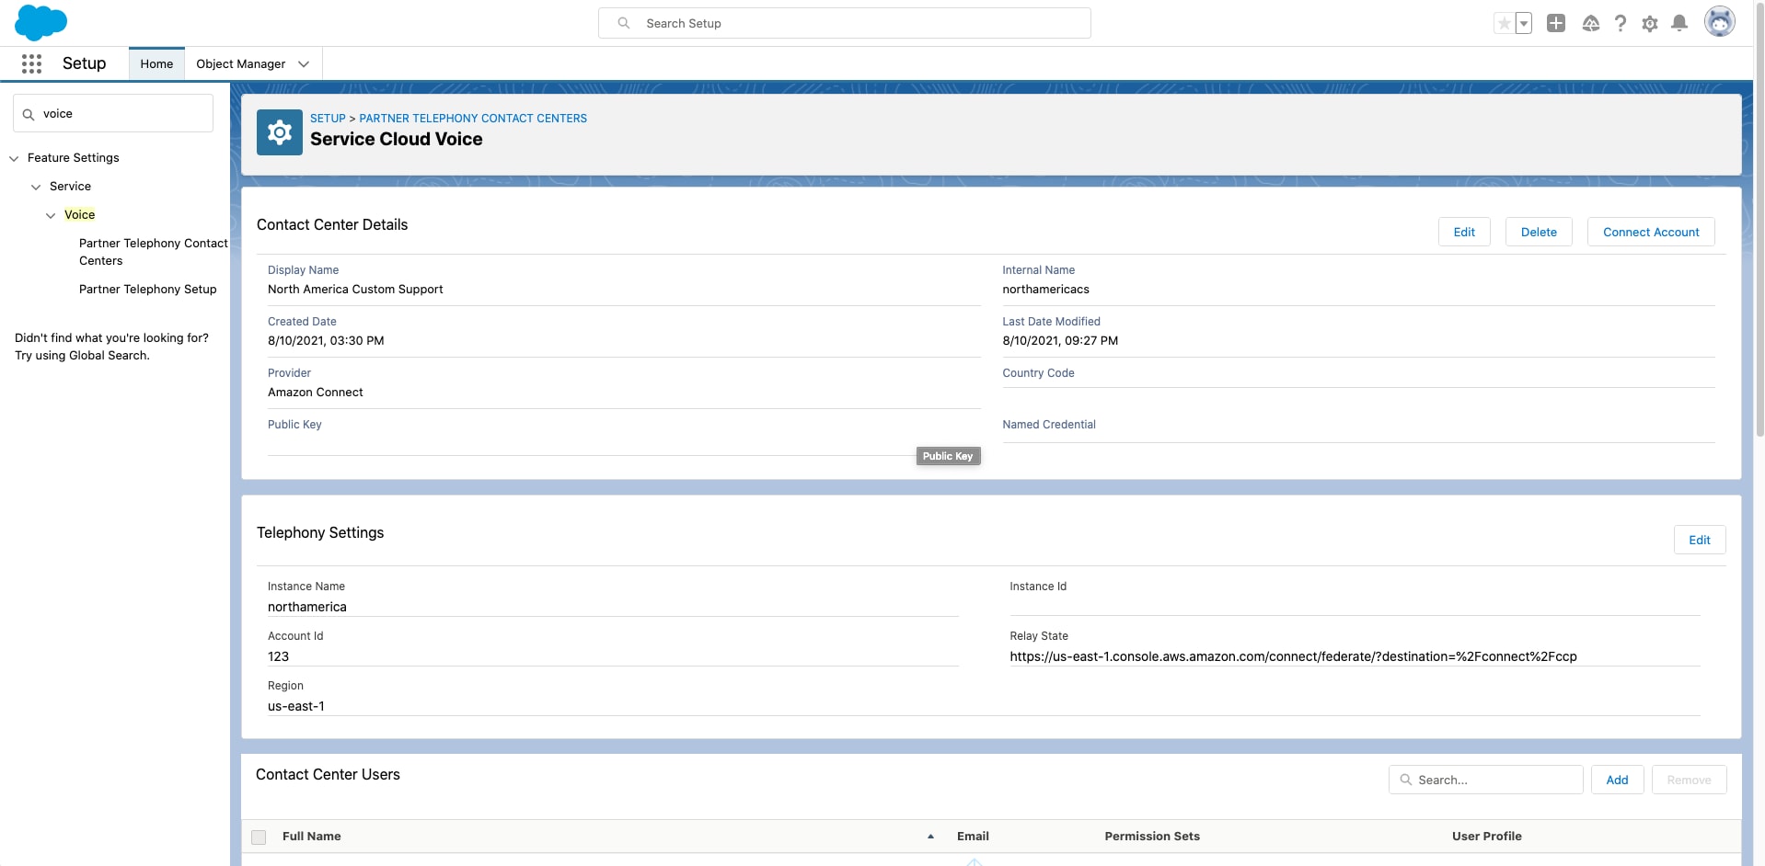Open the Trailhead guidance icon
Viewport: 1765px width, 866px height.
pyautogui.click(x=1590, y=23)
